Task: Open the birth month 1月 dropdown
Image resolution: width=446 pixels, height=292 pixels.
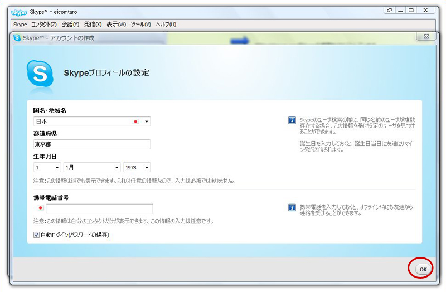Action: point(117,167)
